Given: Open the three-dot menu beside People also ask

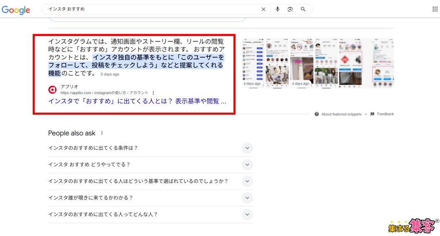Looking at the screenshot, I should (102, 133).
